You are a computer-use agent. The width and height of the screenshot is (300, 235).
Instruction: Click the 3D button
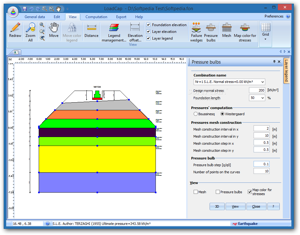pos(217,206)
